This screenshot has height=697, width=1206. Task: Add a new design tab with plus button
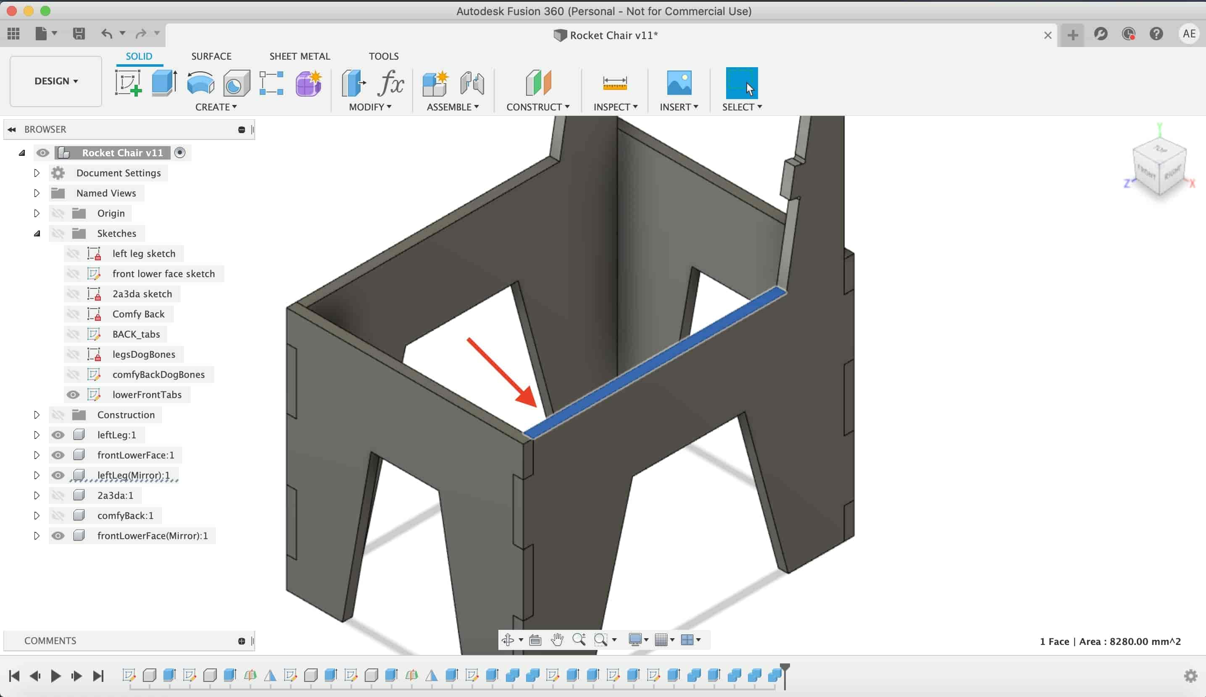[x=1072, y=35]
